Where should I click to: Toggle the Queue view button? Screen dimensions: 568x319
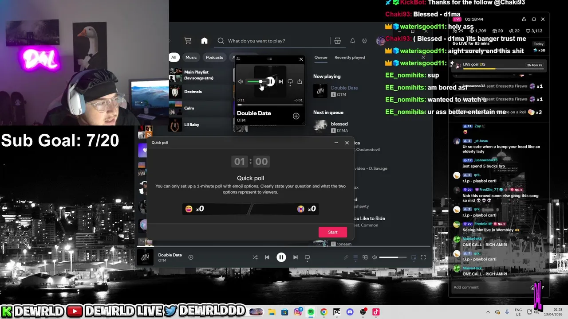(355, 257)
